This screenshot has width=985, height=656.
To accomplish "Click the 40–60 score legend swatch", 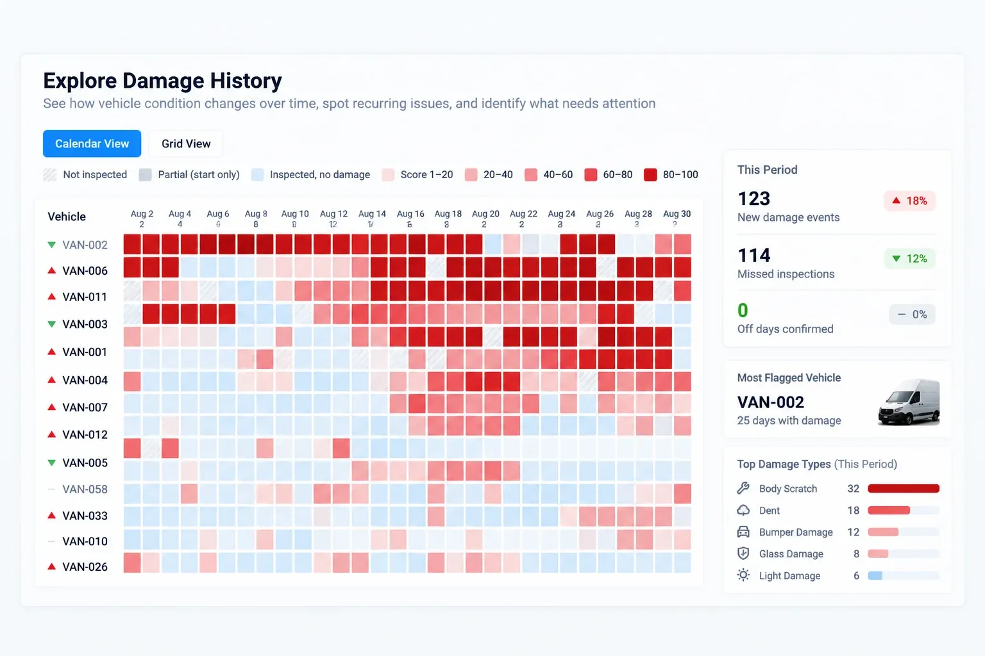I will point(531,175).
